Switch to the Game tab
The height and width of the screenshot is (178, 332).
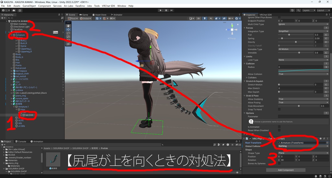[x=84, y=15]
